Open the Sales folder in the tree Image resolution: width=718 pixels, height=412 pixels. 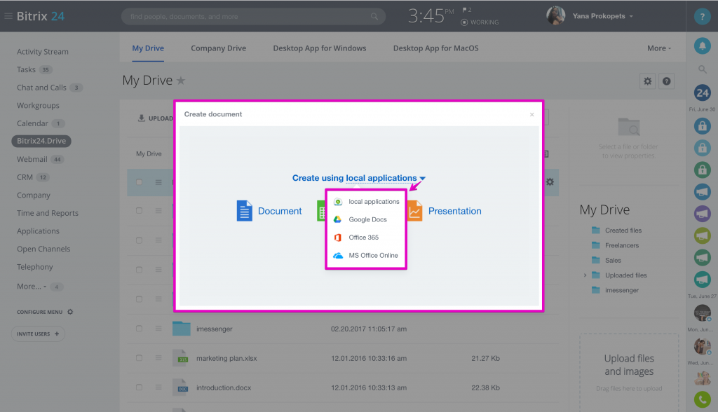(x=613, y=261)
